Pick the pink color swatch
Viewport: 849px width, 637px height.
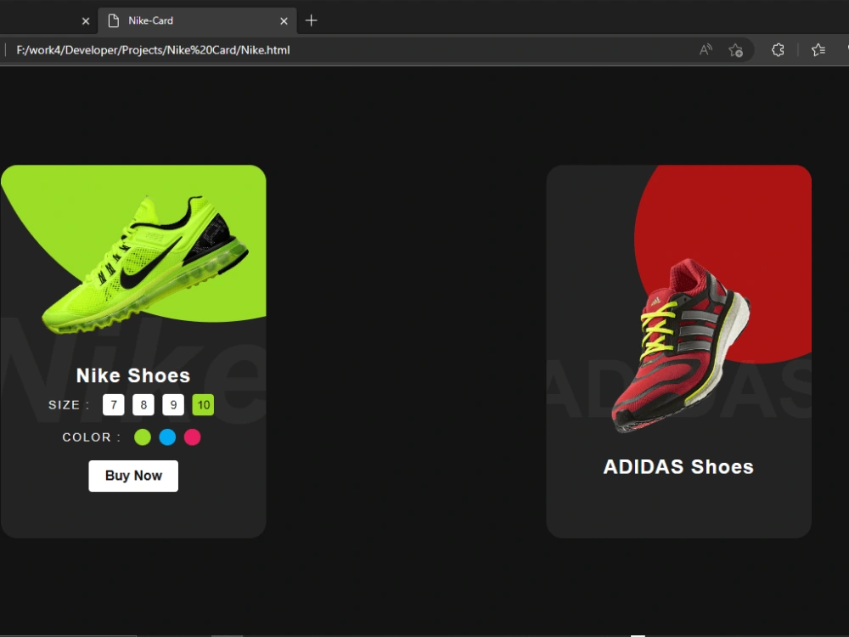pyautogui.click(x=192, y=437)
